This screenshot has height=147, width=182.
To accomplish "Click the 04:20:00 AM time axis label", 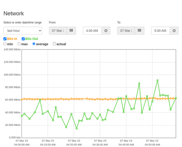I will [74, 145].
